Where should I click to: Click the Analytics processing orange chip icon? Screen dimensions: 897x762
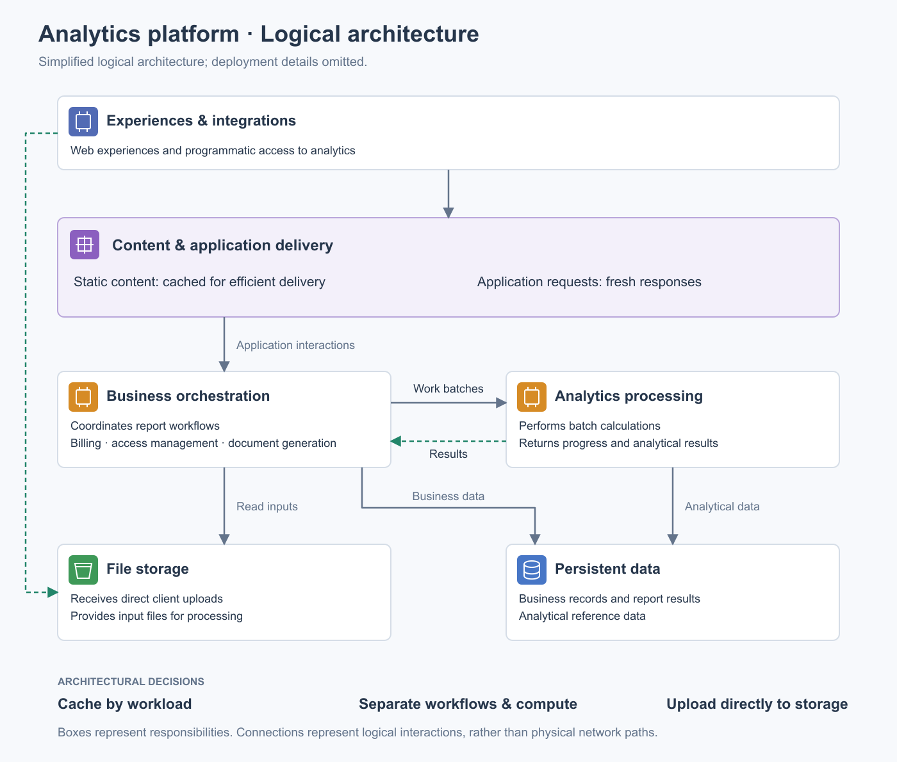(532, 396)
